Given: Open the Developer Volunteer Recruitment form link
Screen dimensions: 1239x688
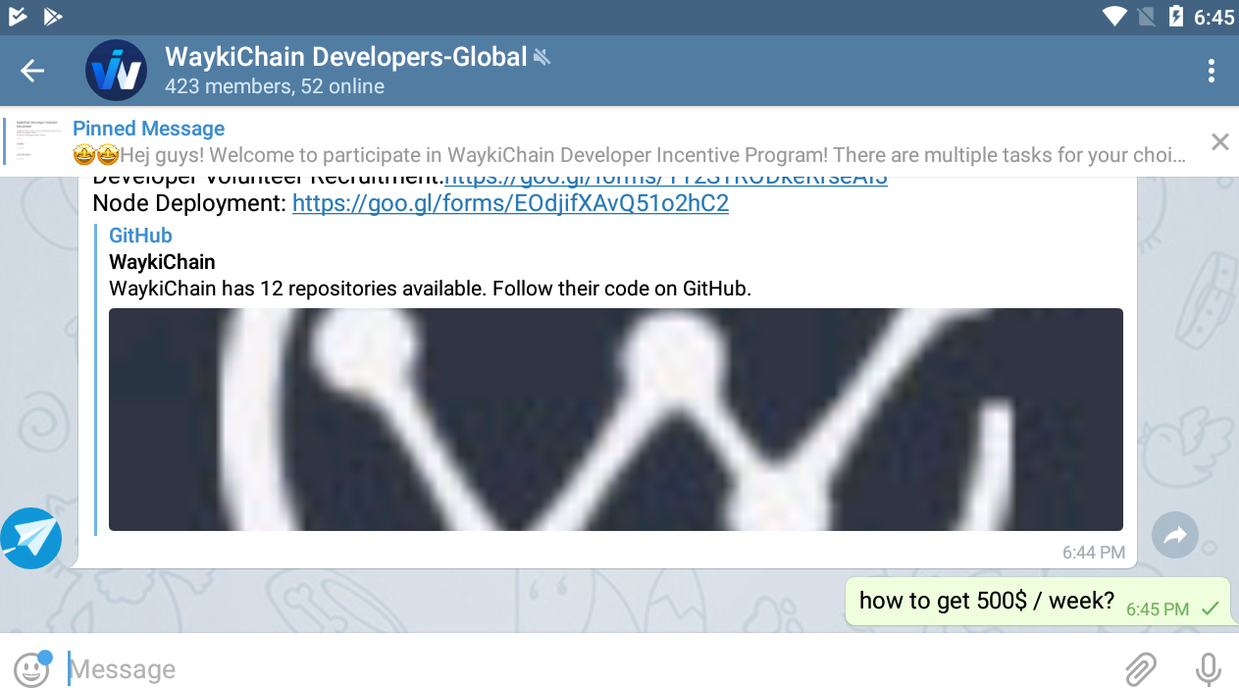Looking at the screenshot, I should point(666,181).
